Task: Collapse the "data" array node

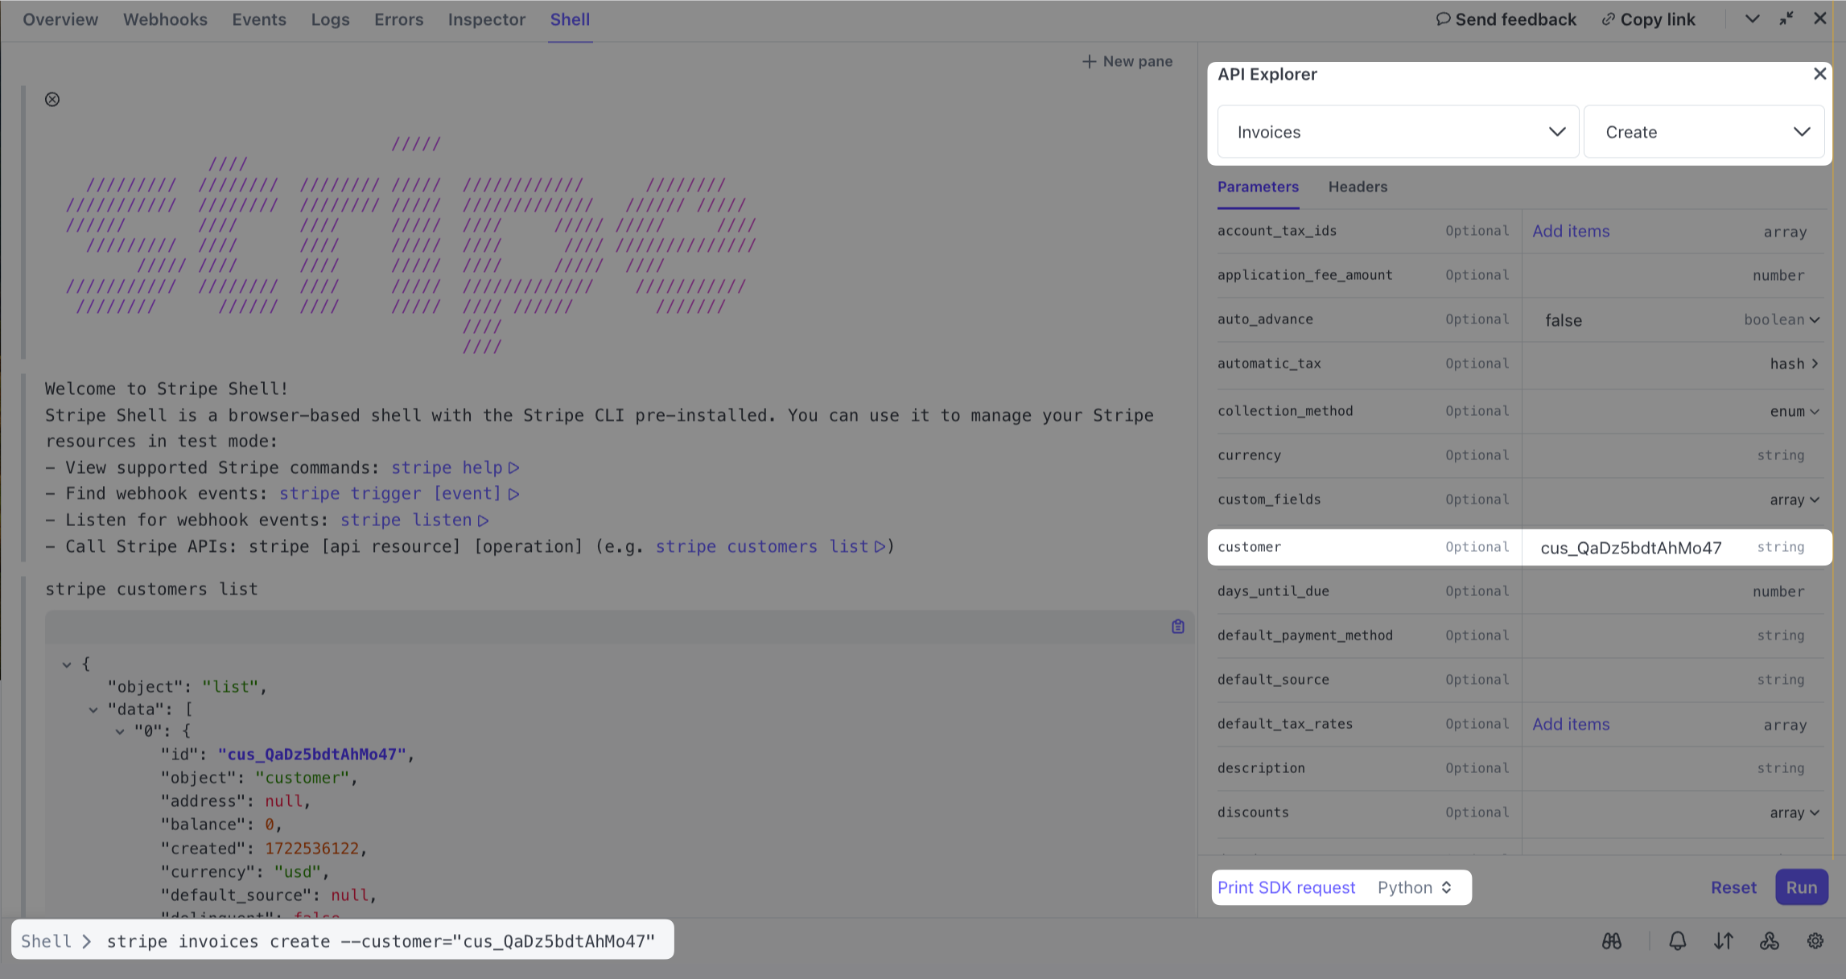Action: 93,710
